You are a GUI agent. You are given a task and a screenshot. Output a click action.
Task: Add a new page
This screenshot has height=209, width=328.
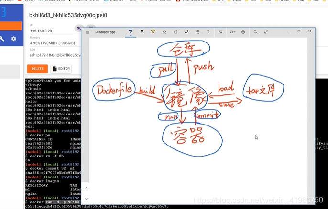point(232,32)
